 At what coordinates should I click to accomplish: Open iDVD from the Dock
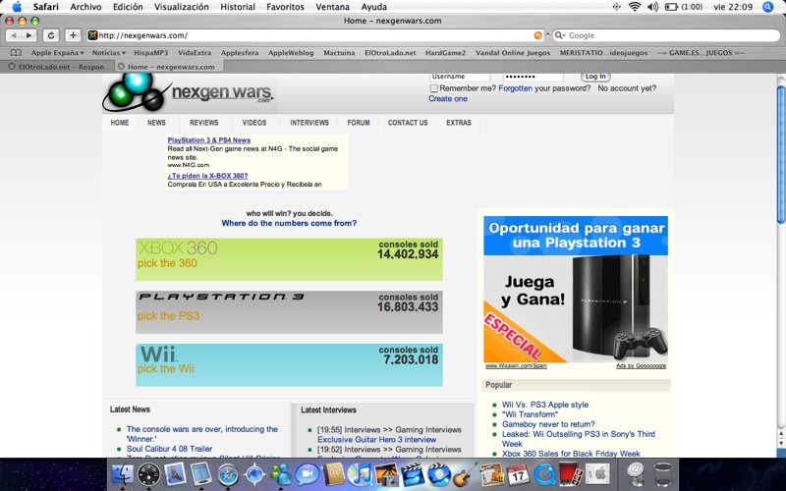(x=439, y=473)
